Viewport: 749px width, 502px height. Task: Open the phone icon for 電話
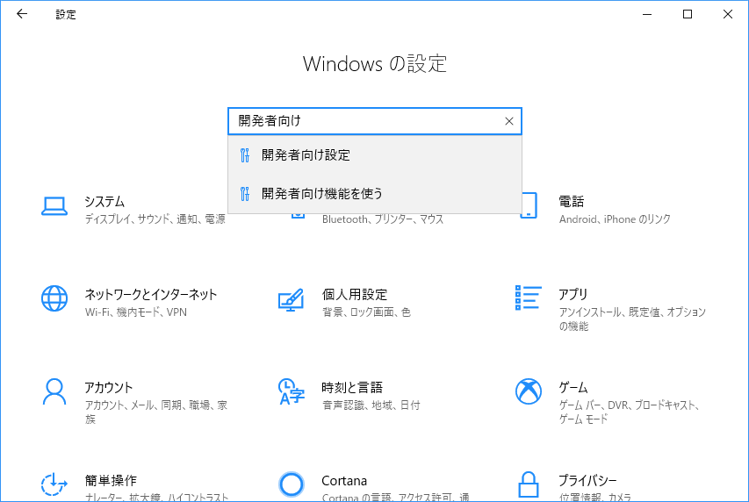point(529,205)
